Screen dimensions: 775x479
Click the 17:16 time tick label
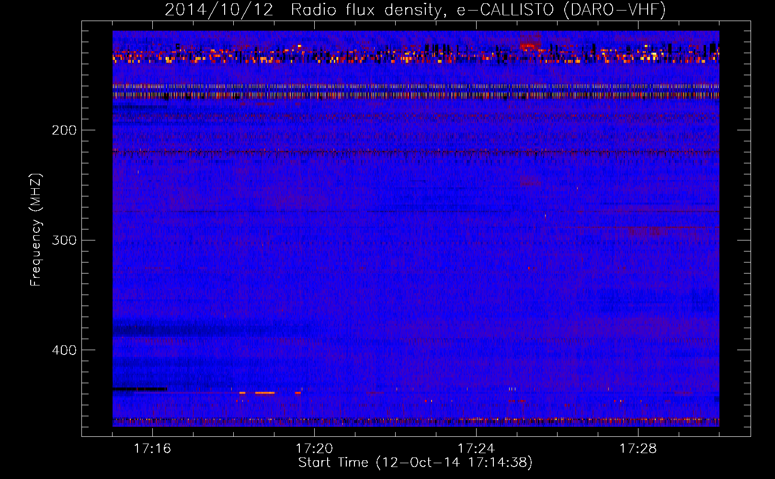152,449
